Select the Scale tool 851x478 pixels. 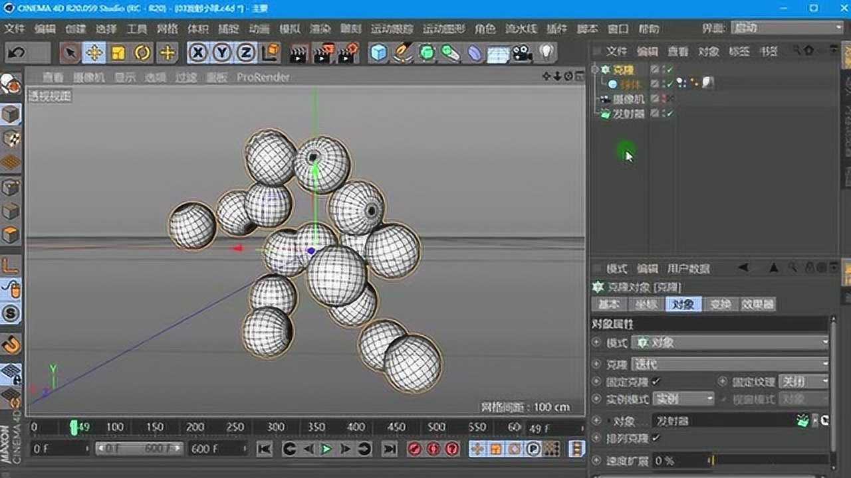tap(118, 52)
